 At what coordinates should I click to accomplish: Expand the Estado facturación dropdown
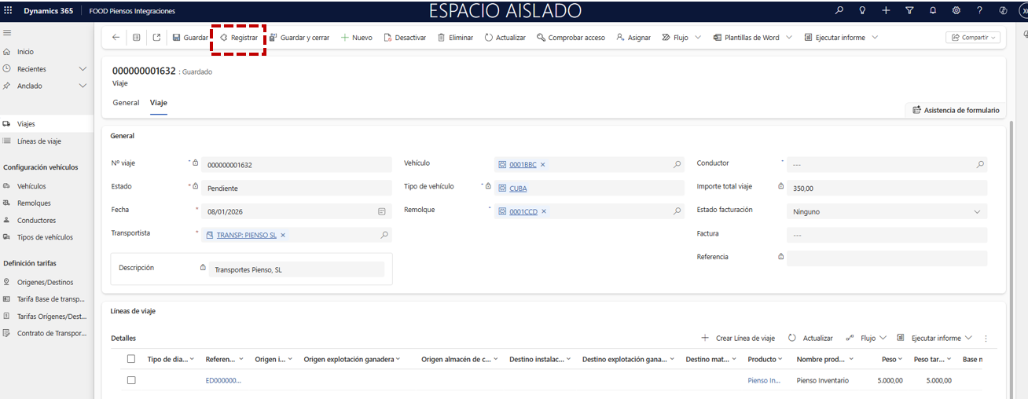(x=977, y=212)
